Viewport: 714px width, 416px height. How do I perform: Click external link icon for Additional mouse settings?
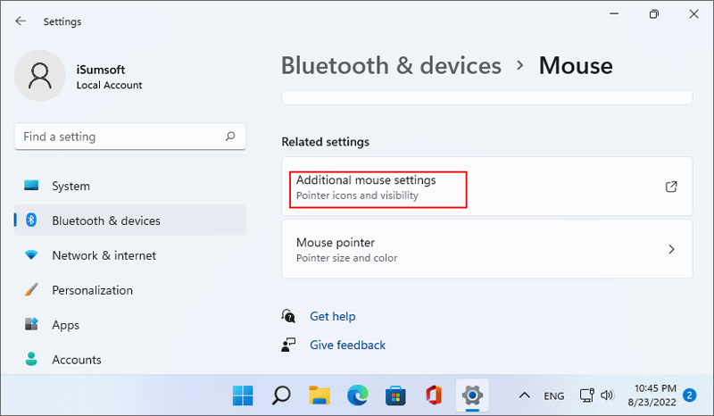(671, 187)
